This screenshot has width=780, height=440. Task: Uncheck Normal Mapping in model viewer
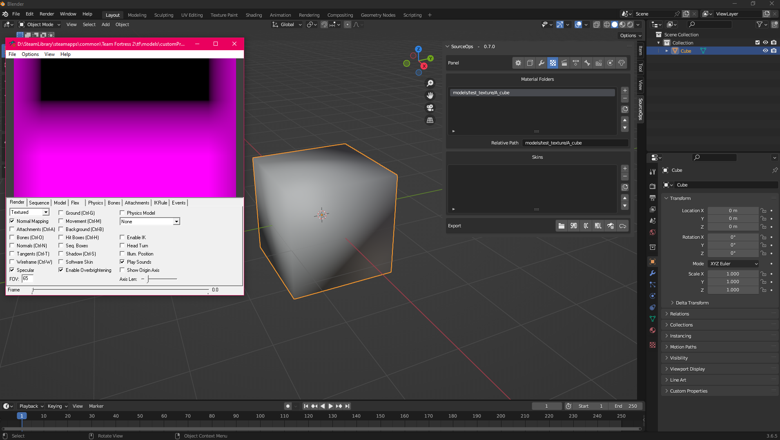coord(12,221)
